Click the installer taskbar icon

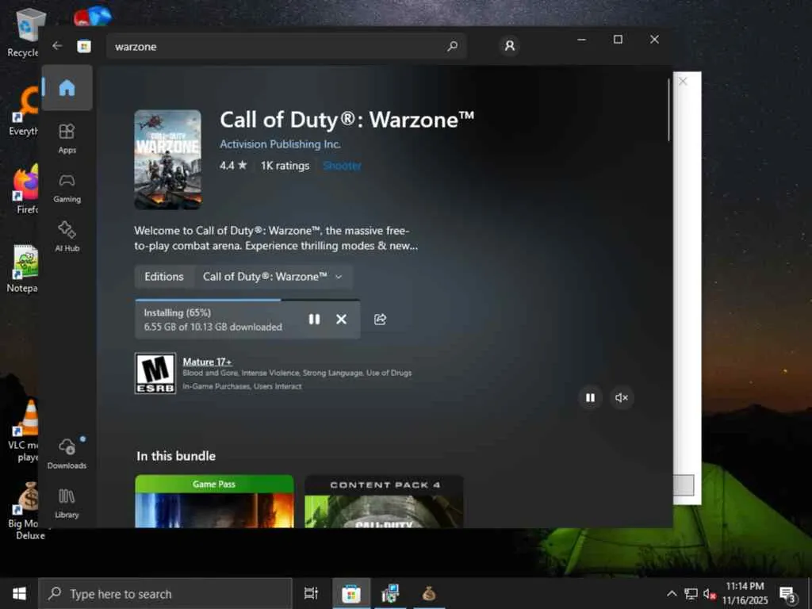point(390,593)
